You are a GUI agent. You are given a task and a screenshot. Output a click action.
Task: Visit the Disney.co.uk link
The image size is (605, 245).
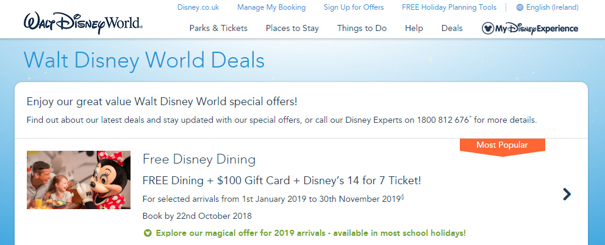pos(198,8)
